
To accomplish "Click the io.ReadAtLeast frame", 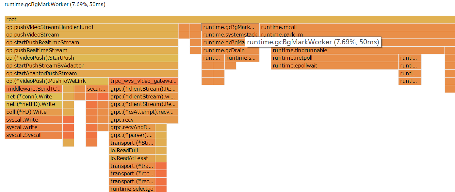I will [x=132, y=158].
